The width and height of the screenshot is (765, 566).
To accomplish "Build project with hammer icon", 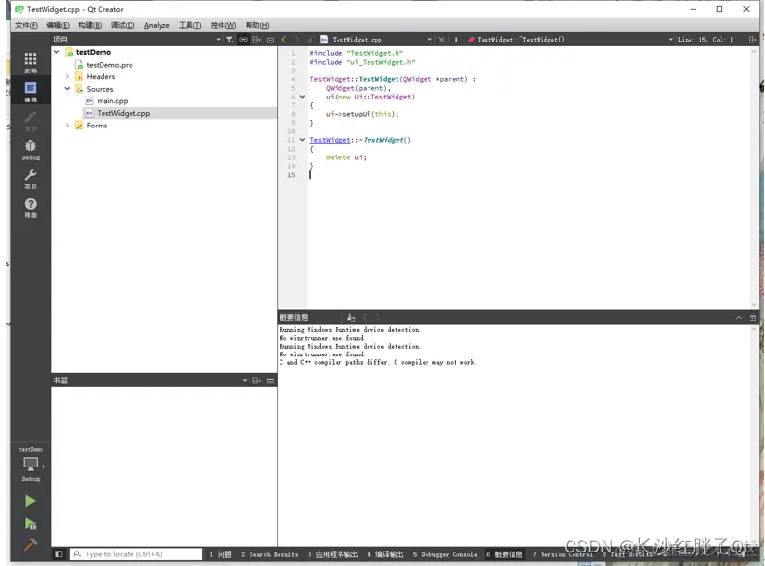I will (x=30, y=544).
